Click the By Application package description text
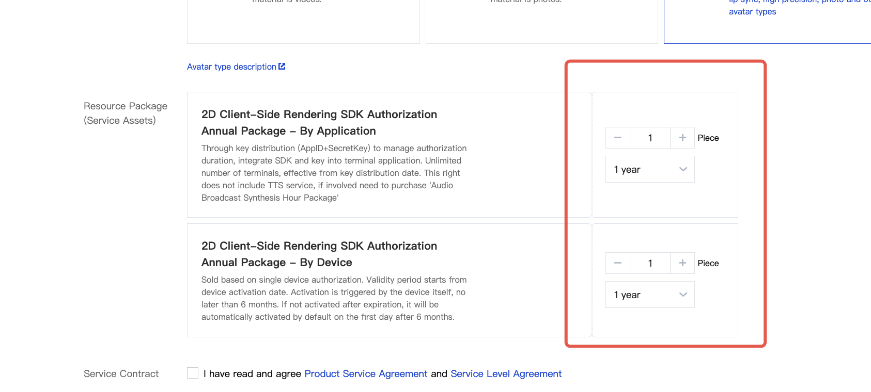The height and width of the screenshot is (392, 871). 334,173
